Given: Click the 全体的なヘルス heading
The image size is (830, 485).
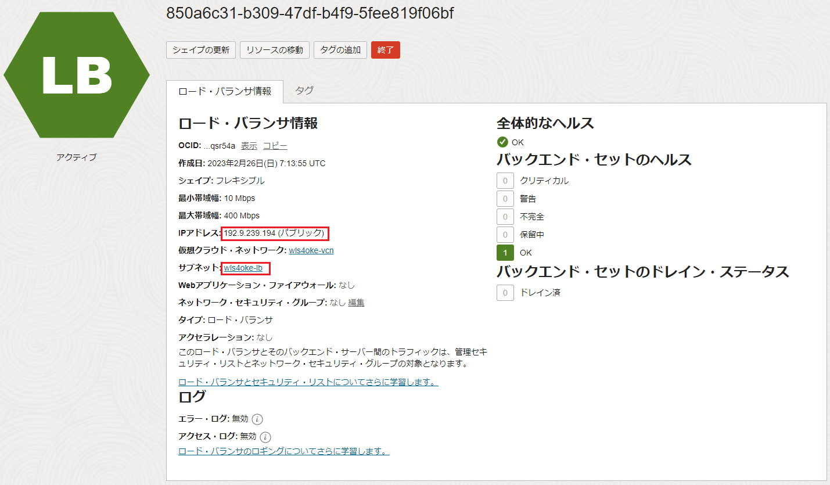Looking at the screenshot, I should tap(545, 123).
